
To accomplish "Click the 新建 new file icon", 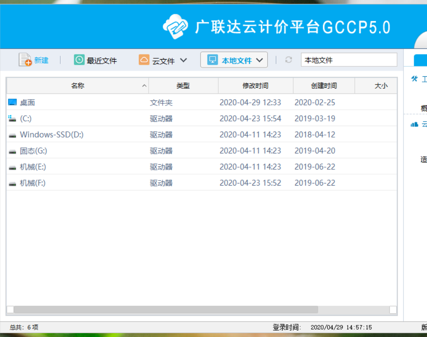I will (25, 60).
